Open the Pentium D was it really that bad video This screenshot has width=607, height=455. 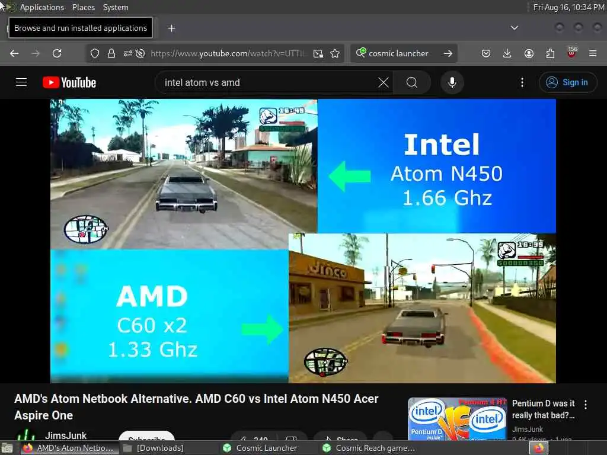[544, 409]
